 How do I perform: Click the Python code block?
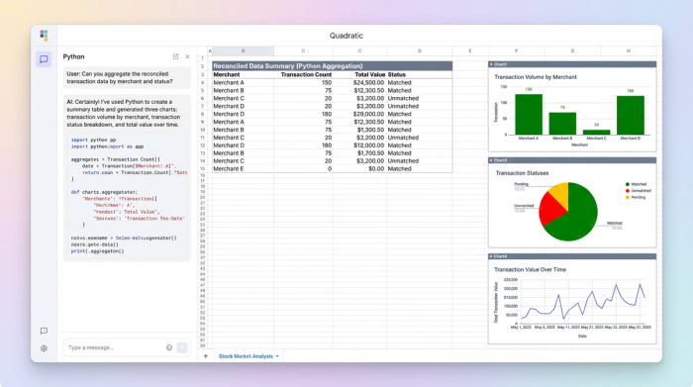(x=128, y=196)
